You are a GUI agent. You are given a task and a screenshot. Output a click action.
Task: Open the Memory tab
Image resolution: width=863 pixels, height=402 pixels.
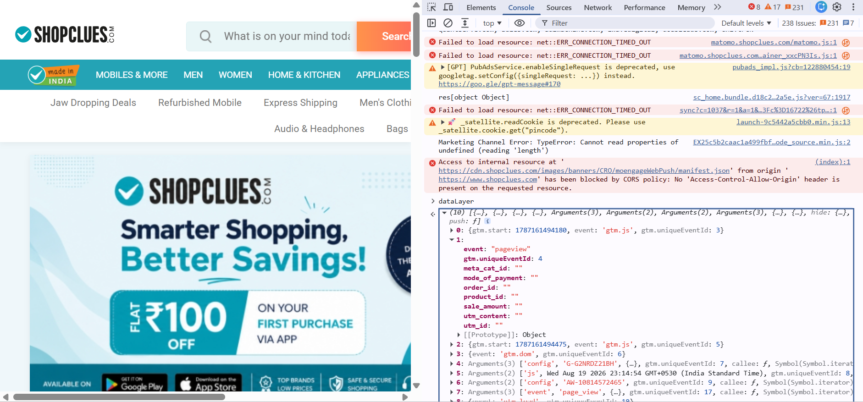coord(691,7)
